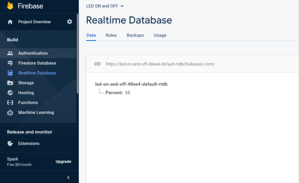This screenshot has width=299, height=183.
Task: Select the led-on-and-off-48ee4-default-rtdb root node
Action: pos(131,84)
